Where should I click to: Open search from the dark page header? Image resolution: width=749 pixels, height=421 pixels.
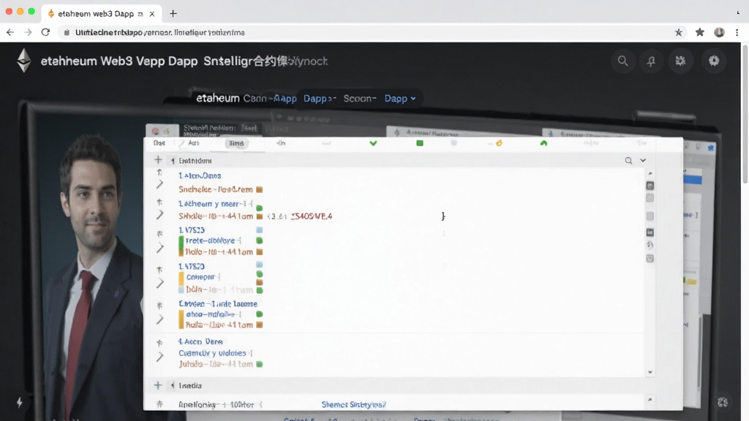(x=622, y=61)
